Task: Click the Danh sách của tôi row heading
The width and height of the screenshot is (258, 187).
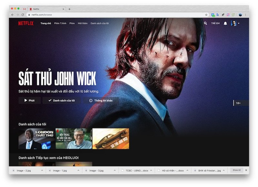Action: 32,124
